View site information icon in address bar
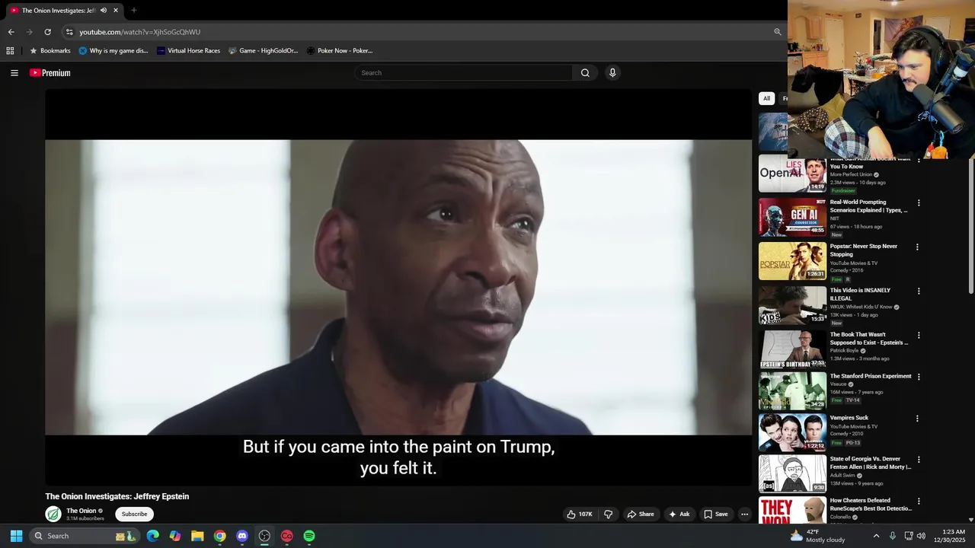The image size is (975, 548). point(69,32)
